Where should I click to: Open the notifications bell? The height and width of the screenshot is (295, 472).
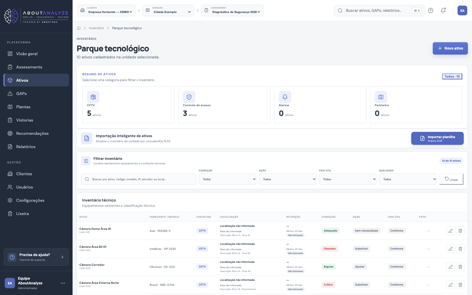pyautogui.click(x=443, y=11)
